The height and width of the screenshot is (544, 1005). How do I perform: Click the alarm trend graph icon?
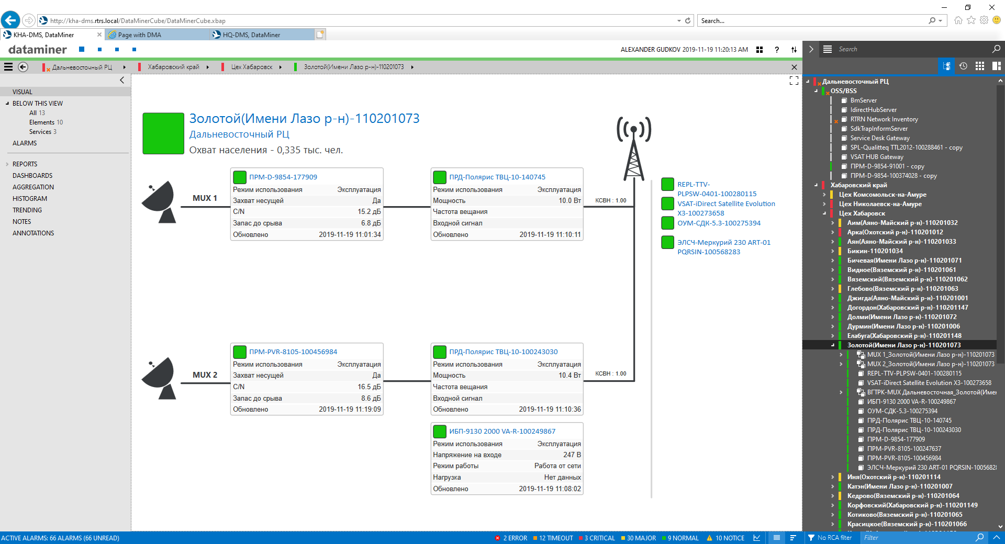[757, 538]
